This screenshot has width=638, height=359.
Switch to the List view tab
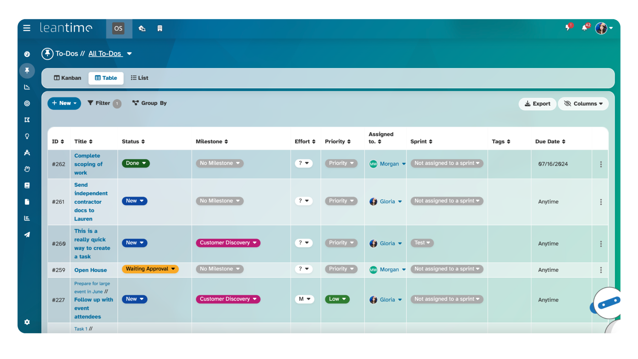click(x=139, y=78)
